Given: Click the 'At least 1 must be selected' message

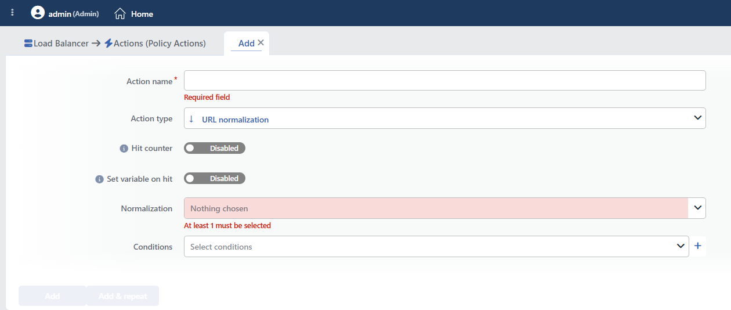Looking at the screenshot, I should click(x=227, y=226).
